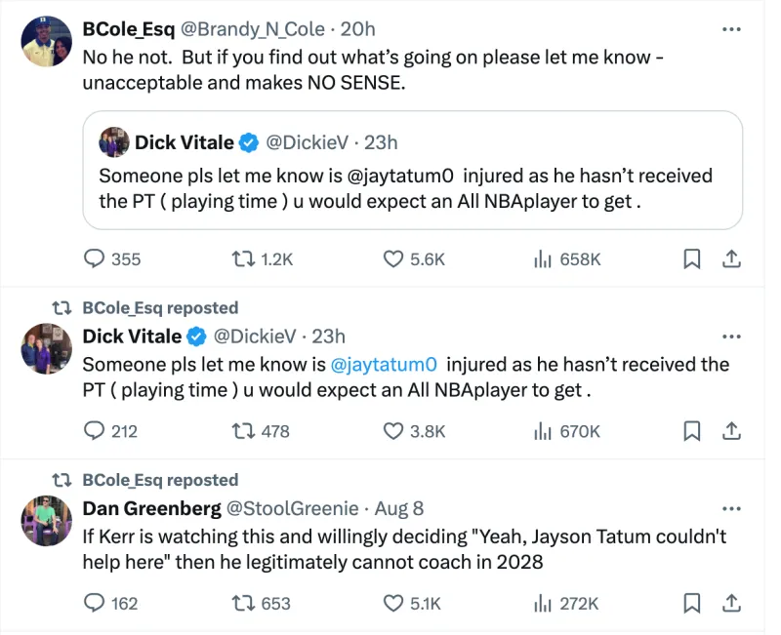Open more options on Dan Greenberg's tweet
Screen dimensions: 781x635
click(730, 509)
